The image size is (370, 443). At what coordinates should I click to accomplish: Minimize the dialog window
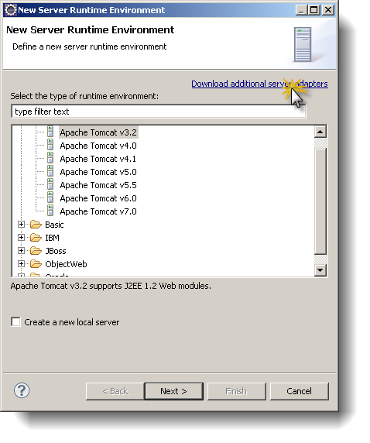tap(302, 10)
